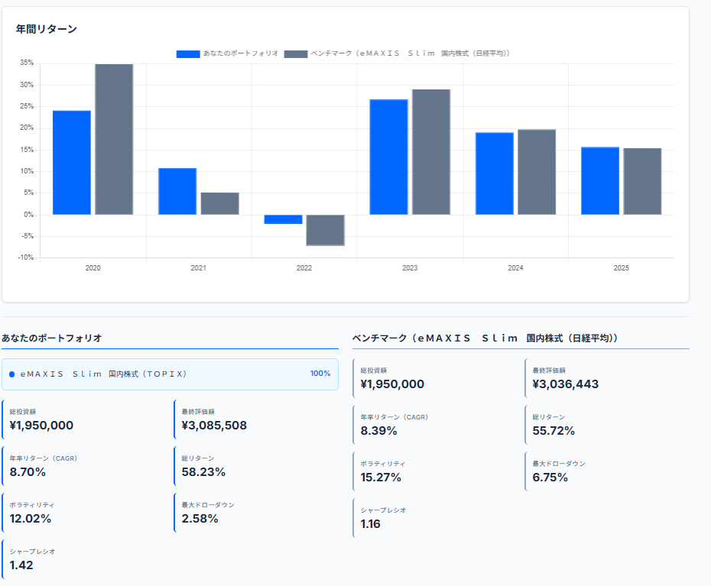
Task: Click the eMAXIS Slim 国内株式 (TOPIX) fund row
Action: 153,374
